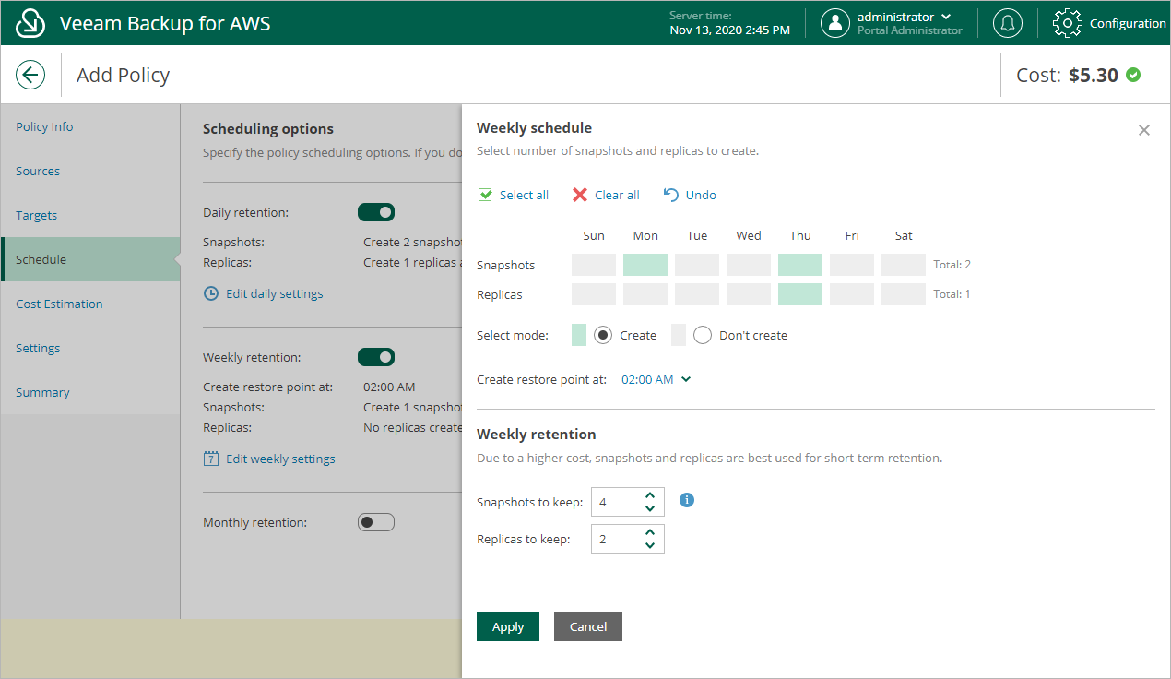Select the Create mode radio button
This screenshot has width=1171, height=679.
[x=603, y=335]
